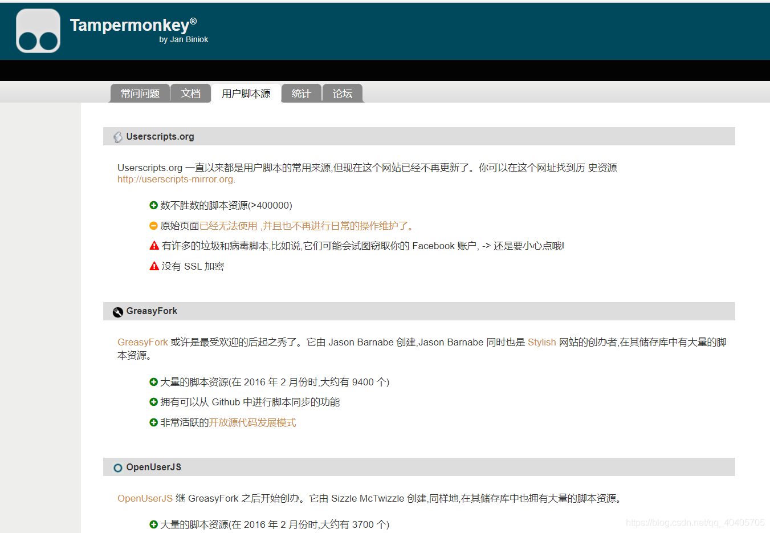Click the OpenUserJS section circle icon
Image resolution: width=770 pixels, height=533 pixels.
(x=118, y=468)
